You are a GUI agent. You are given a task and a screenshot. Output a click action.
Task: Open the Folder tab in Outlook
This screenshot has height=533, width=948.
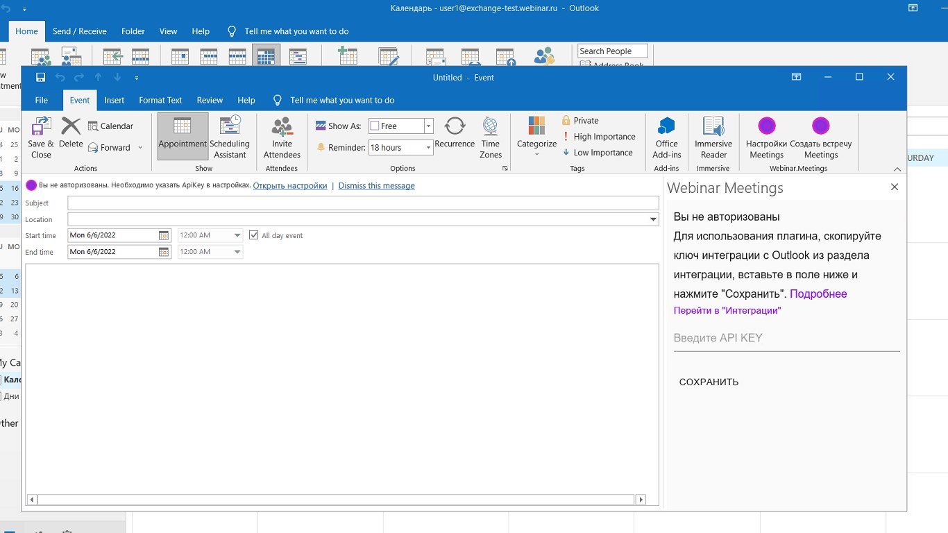[x=133, y=31]
